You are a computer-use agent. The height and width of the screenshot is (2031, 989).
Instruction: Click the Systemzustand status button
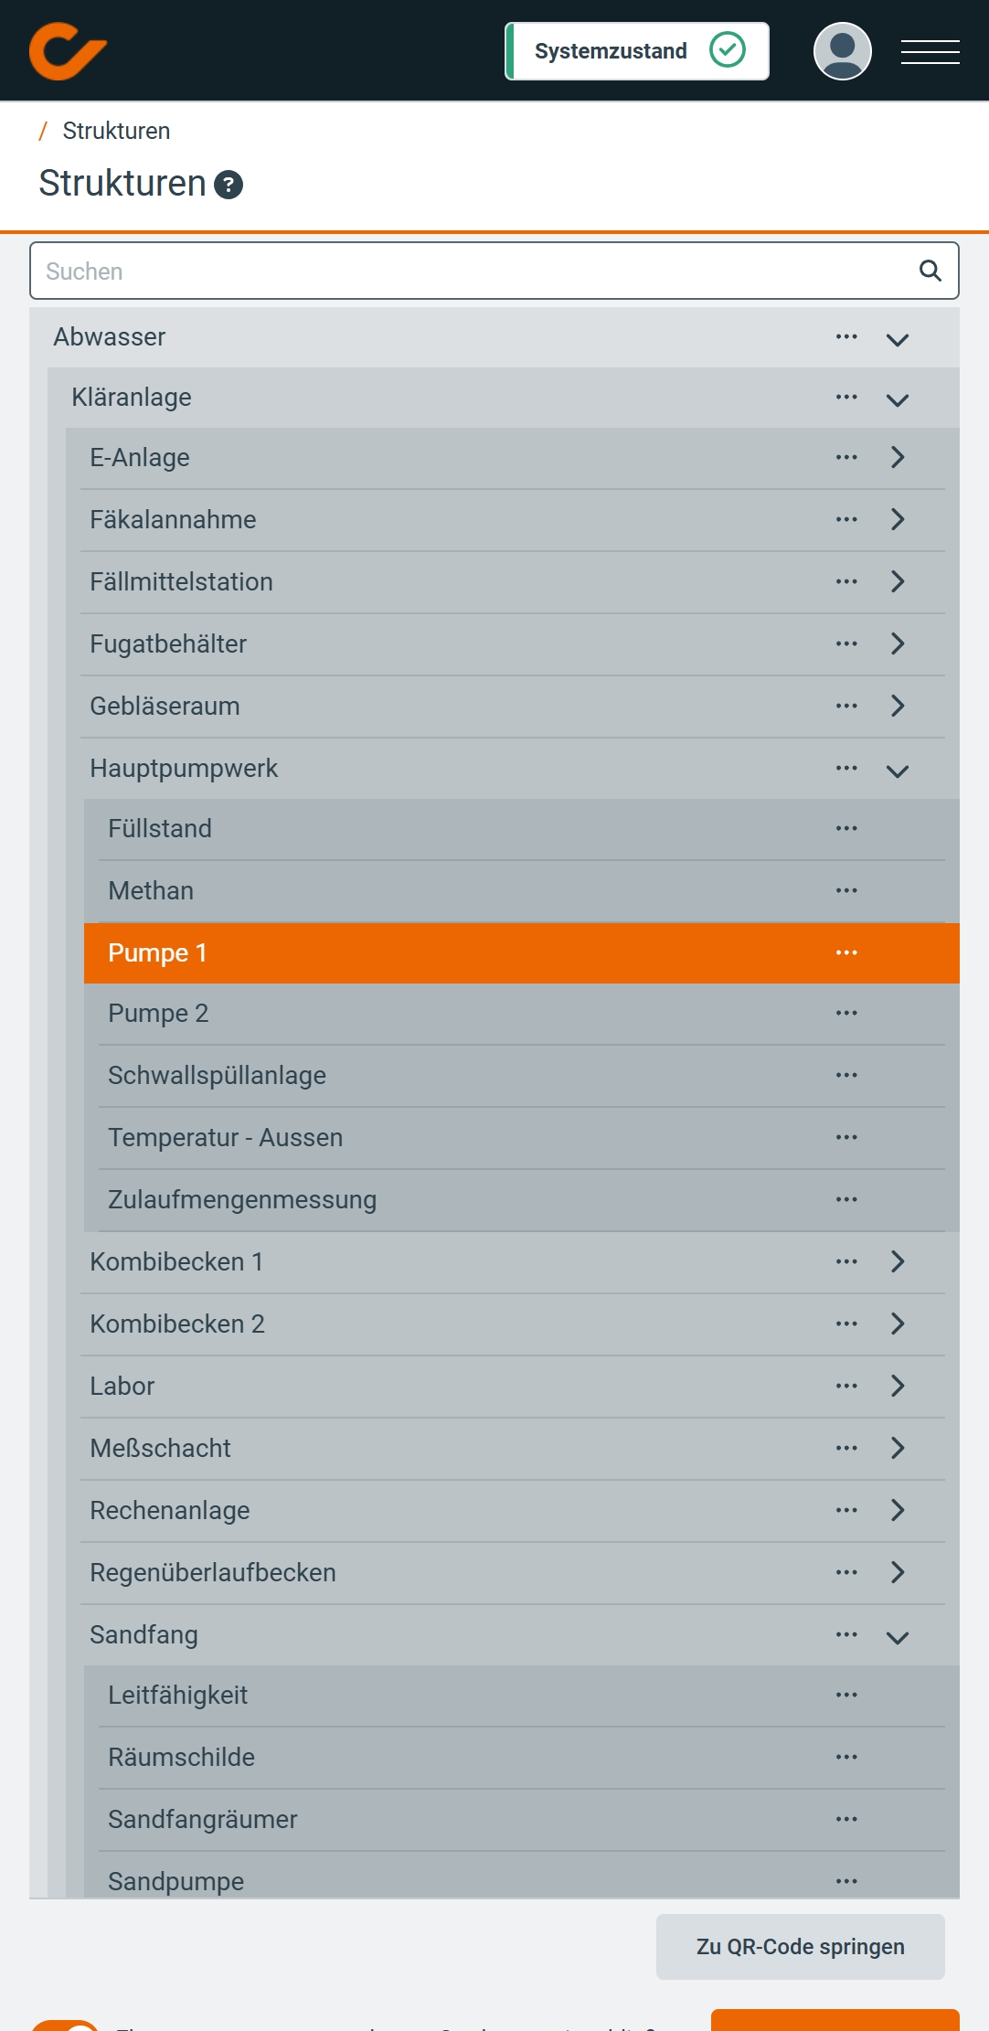[x=637, y=51]
